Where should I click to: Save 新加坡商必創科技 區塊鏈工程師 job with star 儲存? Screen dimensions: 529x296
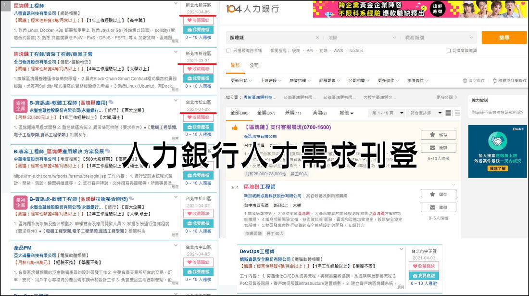pyautogui.click(x=438, y=194)
